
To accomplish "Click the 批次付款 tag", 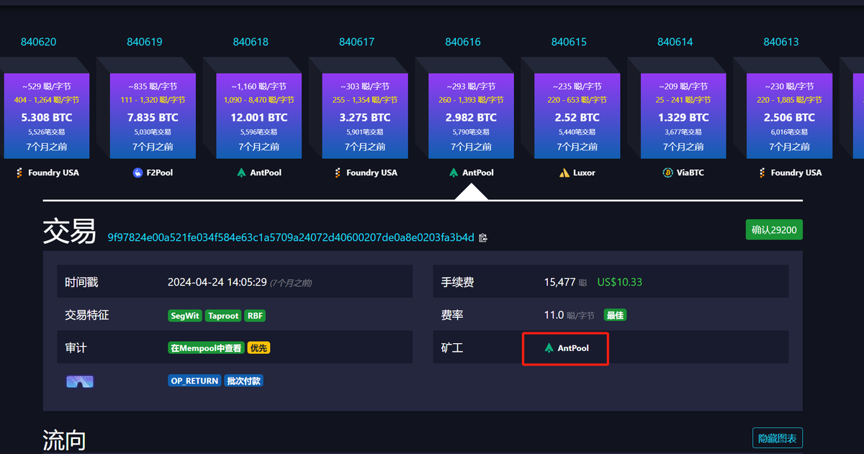I will pyautogui.click(x=244, y=381).
